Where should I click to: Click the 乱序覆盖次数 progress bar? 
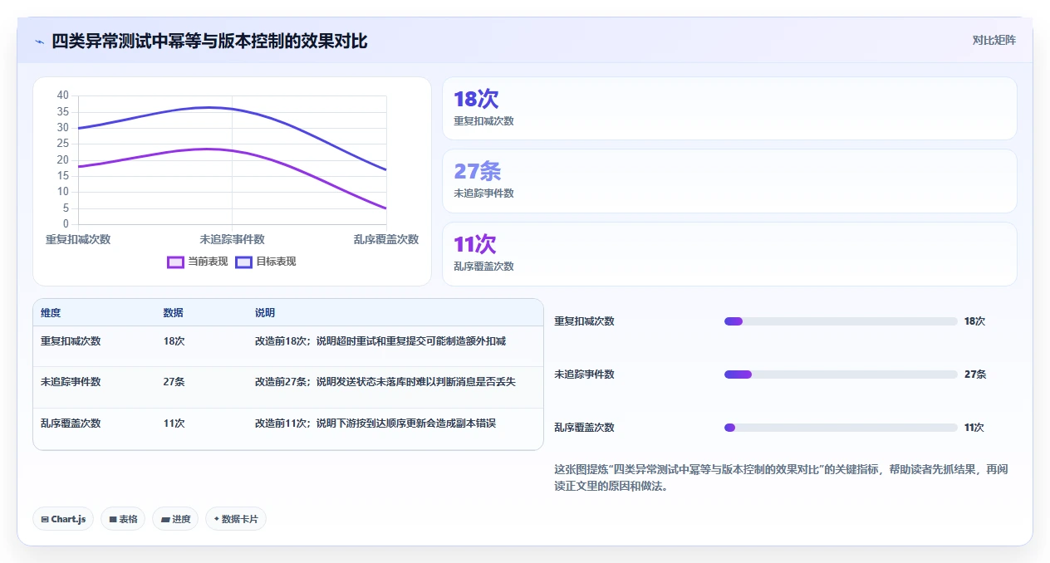click(x=841, y=428)
